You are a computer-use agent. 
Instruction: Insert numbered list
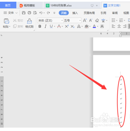click(x=121, y=20)
